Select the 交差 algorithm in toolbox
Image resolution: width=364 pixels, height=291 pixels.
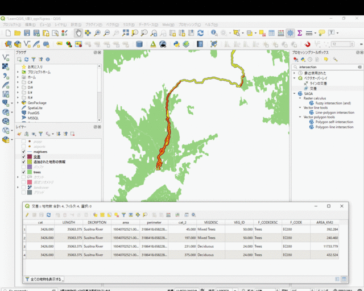click(313, 89)
